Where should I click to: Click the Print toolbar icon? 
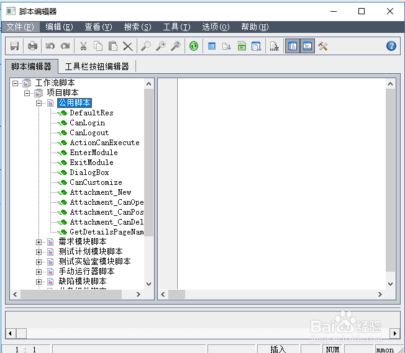click(x=32, y=46)
